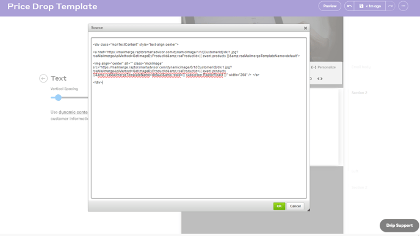Click the 'Text' panel heading
420x236 pixels.
59,78
